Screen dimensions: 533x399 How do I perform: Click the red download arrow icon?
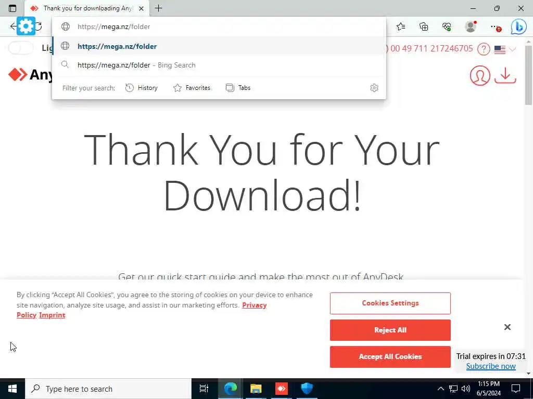coord(505,75)
